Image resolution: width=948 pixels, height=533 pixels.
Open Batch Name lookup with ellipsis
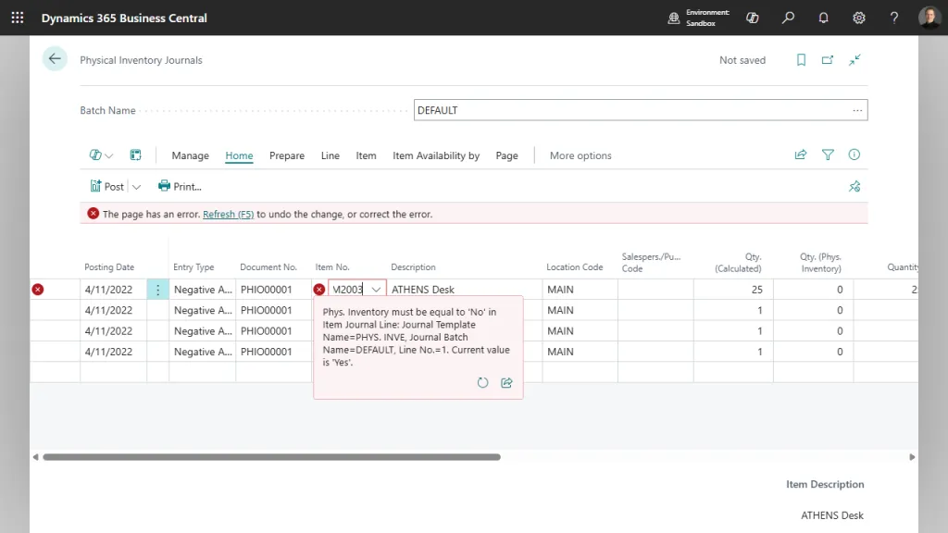tap(857, 109)
